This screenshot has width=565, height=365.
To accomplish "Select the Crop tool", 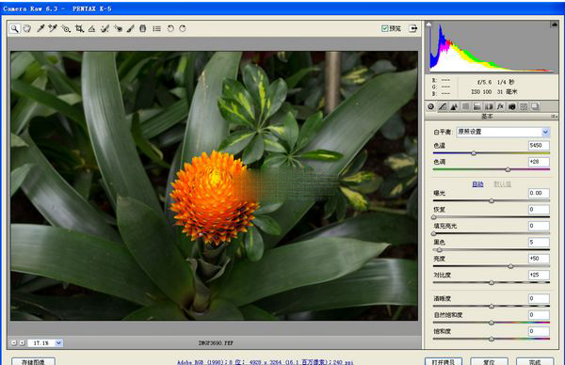I will (x=79, y=28).
